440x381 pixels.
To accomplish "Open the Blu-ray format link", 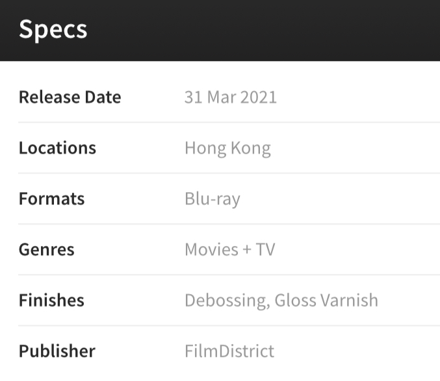I will (x=213, y=199).
